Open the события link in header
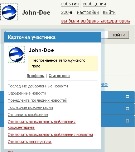Viewport: 135px width, 152px height. [70, 4]
